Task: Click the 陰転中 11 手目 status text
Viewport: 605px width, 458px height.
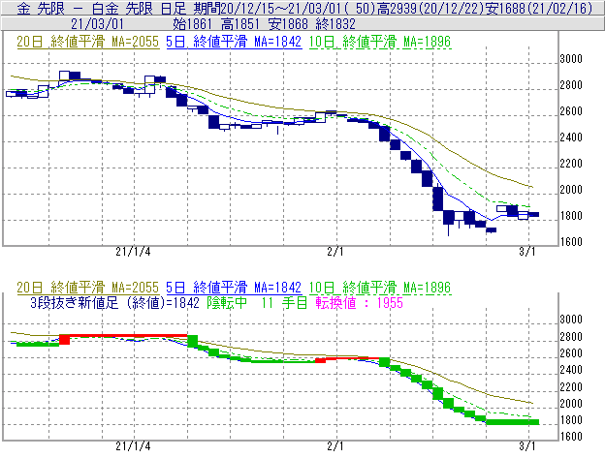Action: tap(257, 303)
